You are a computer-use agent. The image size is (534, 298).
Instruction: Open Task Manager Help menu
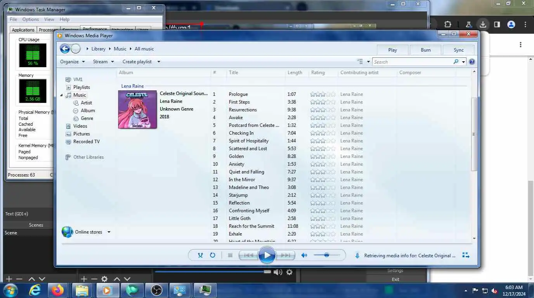click(64, 19)
